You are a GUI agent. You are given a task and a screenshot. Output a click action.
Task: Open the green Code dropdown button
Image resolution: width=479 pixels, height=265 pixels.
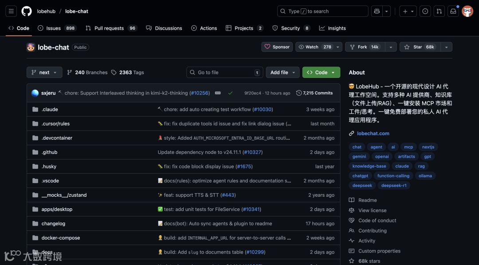coord(321,72)
